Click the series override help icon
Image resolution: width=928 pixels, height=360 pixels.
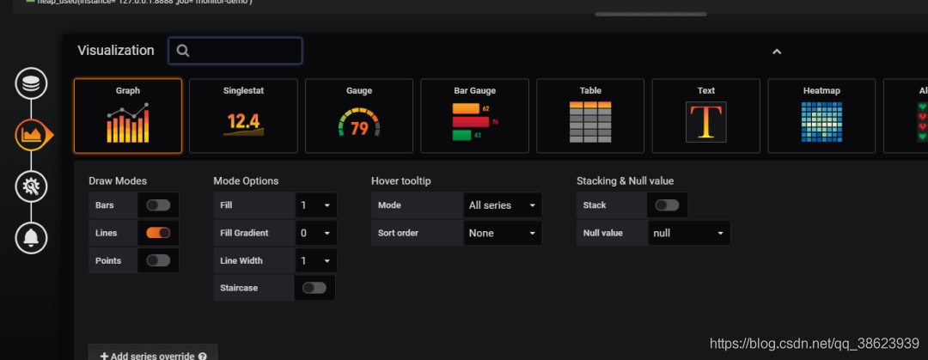point(203,357)
